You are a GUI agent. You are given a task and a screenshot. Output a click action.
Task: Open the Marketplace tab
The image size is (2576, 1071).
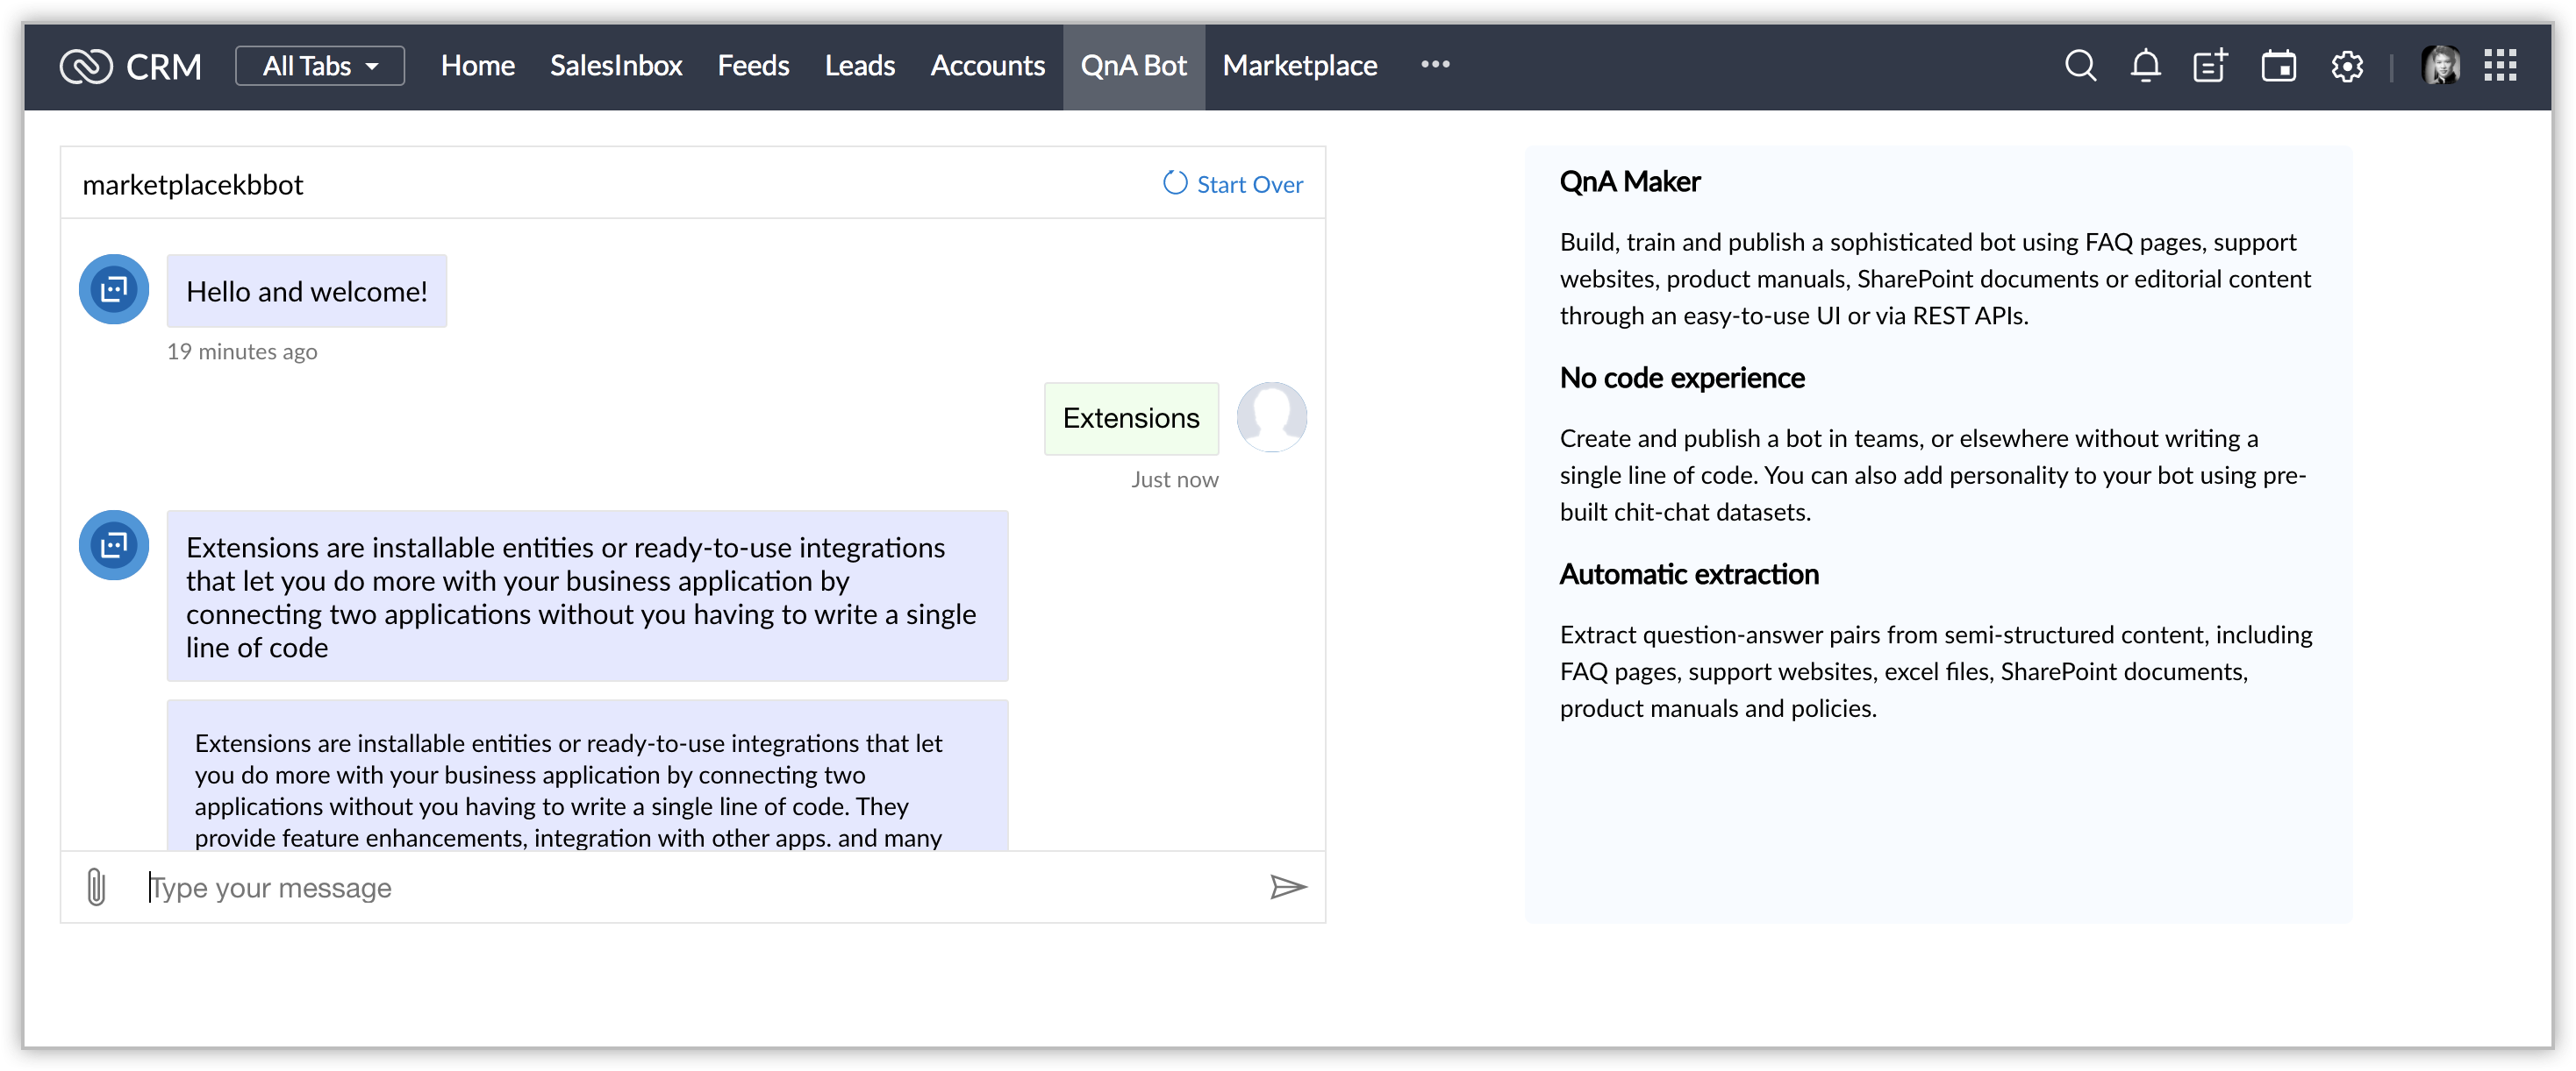tap(1299, 66)
